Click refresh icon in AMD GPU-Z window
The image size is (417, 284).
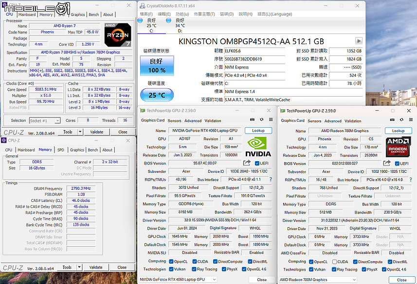click(x=401, y=120)
